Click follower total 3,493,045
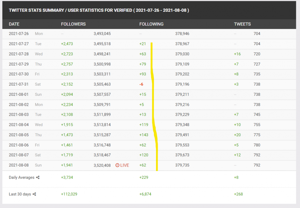 pos(102,34)
